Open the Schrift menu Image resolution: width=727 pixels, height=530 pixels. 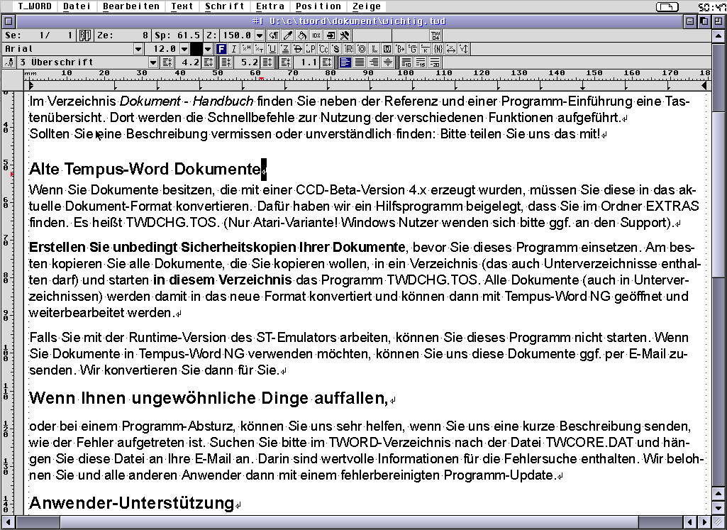tap(225, 6)
